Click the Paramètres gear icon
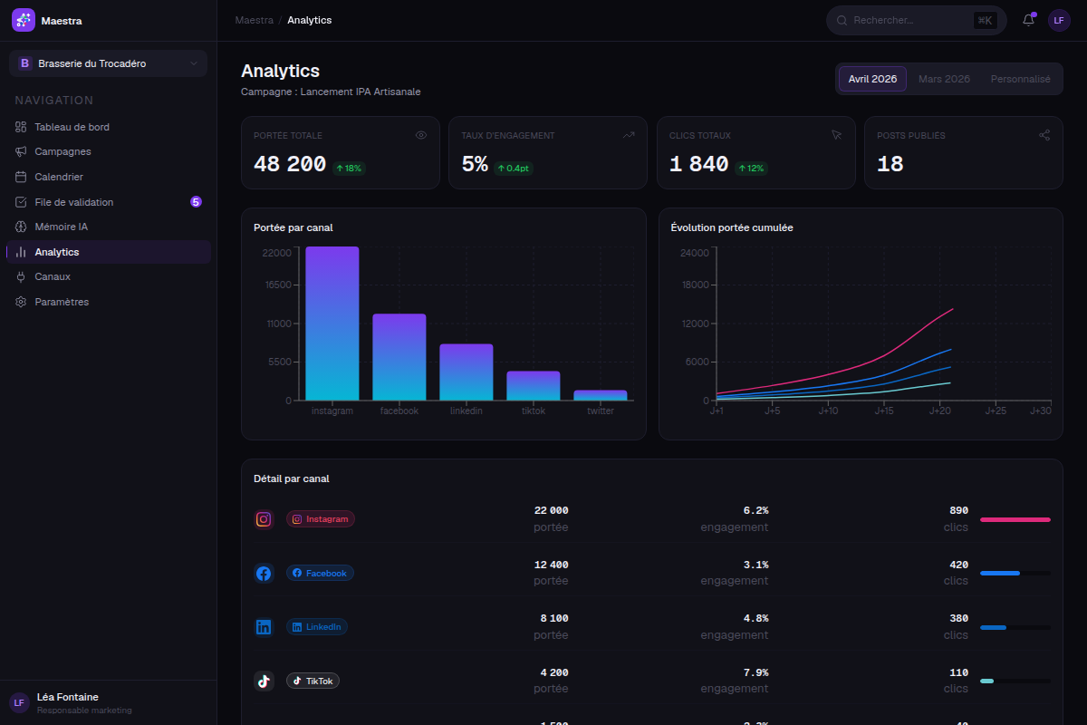 pyautogui.click(x=21, y=302)
